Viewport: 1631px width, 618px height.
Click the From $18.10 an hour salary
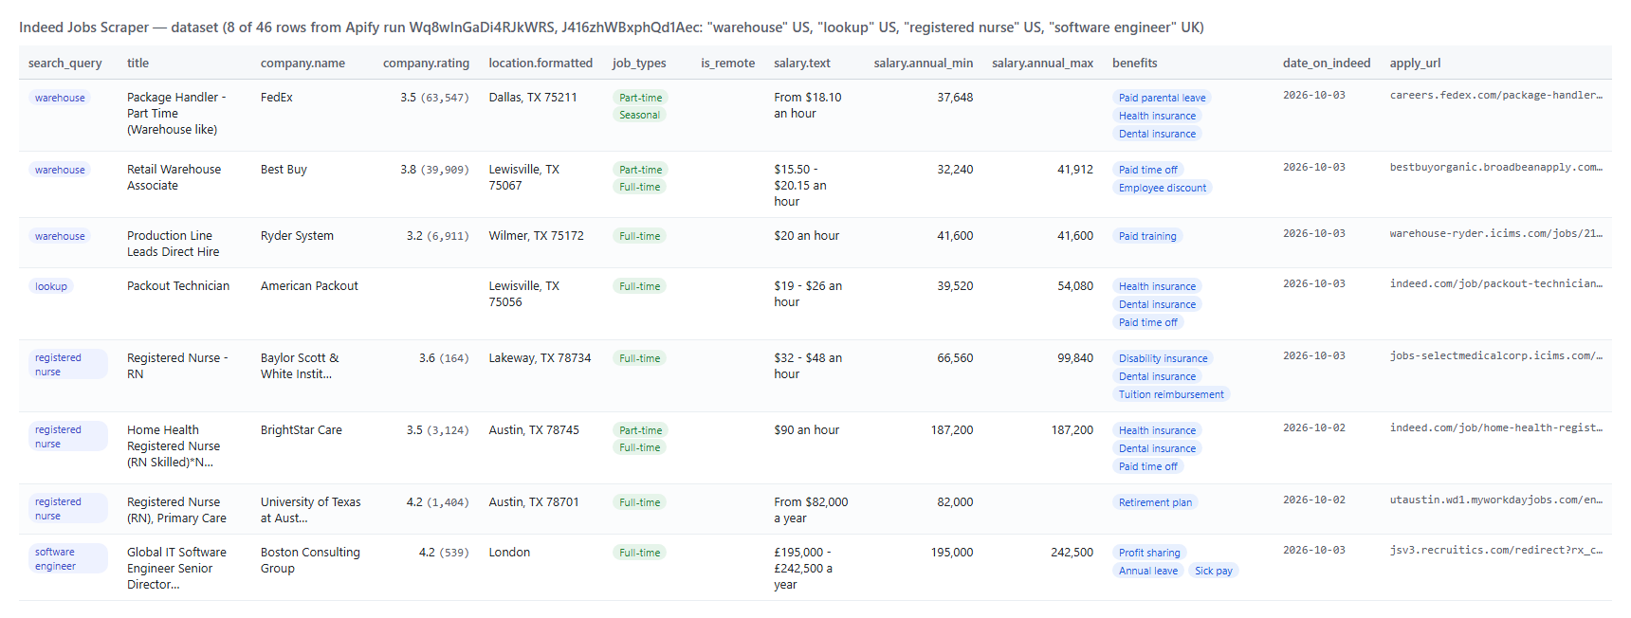(808, 105)
